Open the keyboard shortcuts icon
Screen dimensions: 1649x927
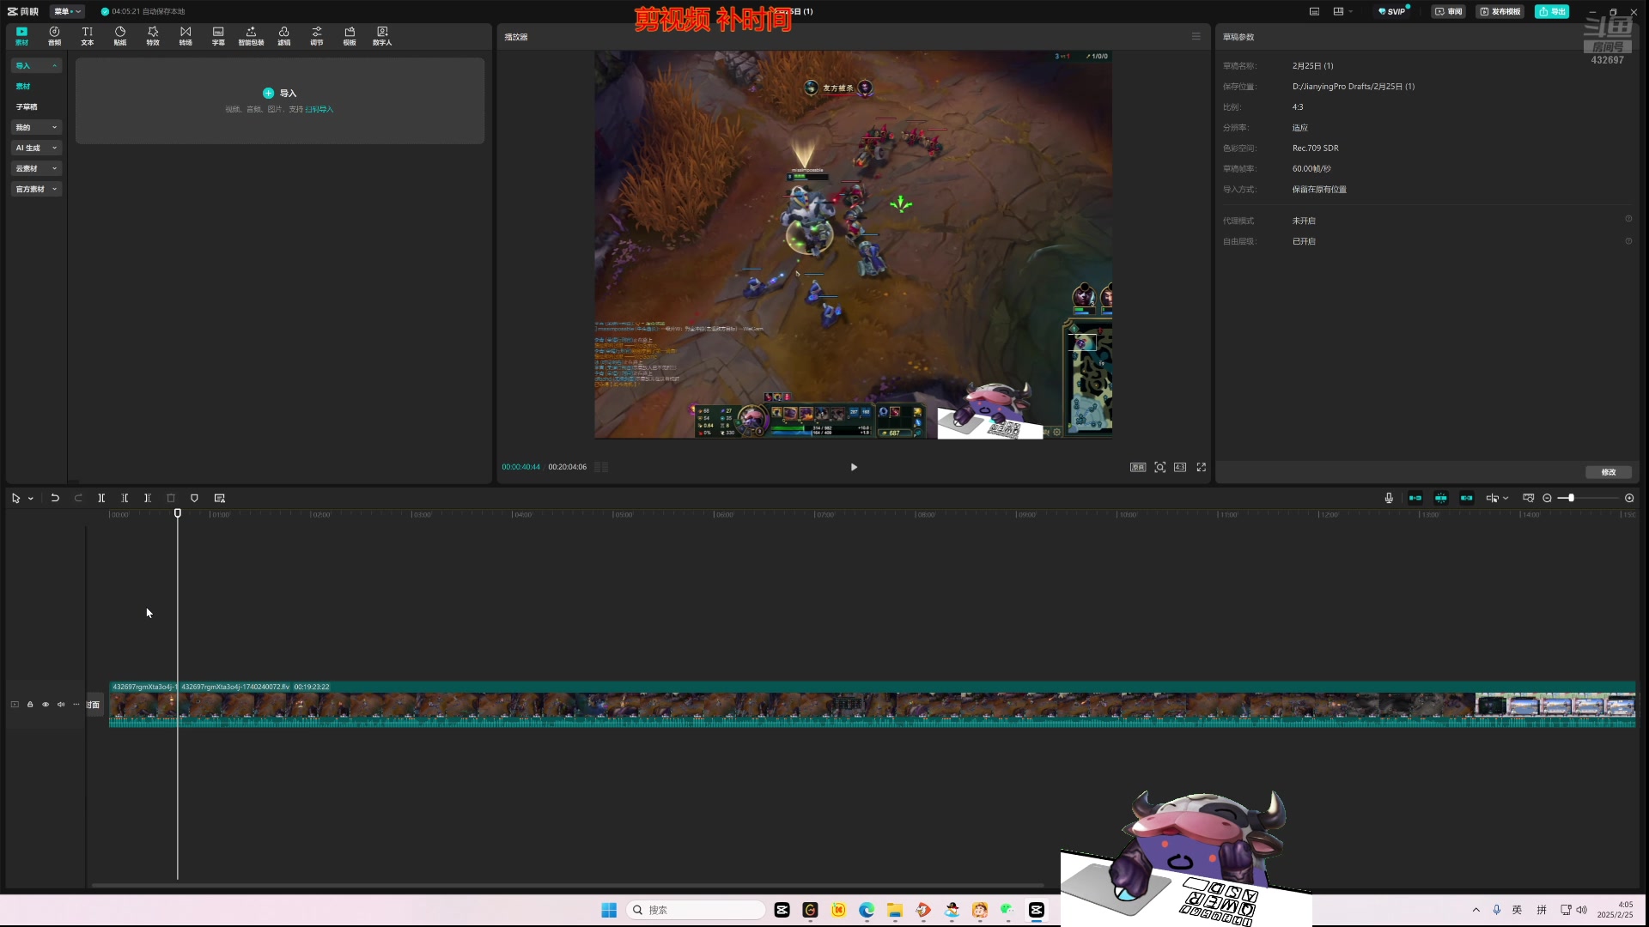point(1314,11)
